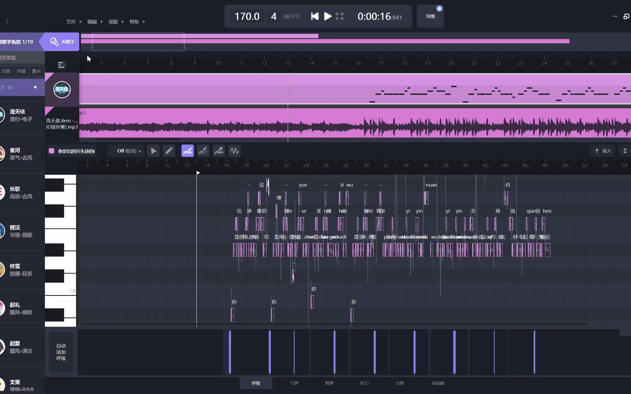Image resolution: width=631 pixels, height=394 pixels.
Task: Open the track options hamburger icon
Action: (61, 65)
